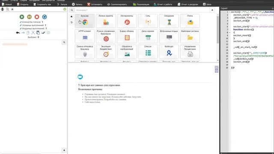Image resolution: width=274 pixels, height=154 pixels.
Task: Open the Почта module tile
Action: point(190,21)
